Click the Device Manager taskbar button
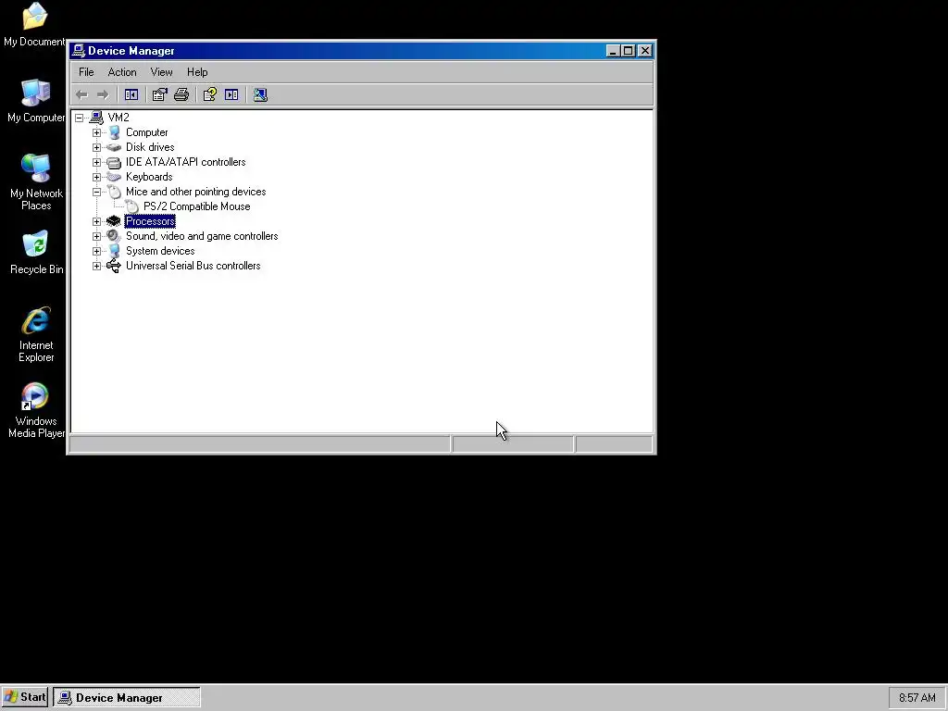Screen dimensions: 948x711 (126, 698)
